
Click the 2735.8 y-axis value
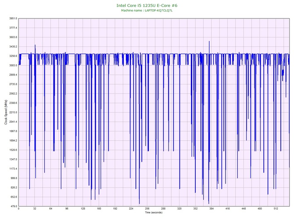[13, 84]
